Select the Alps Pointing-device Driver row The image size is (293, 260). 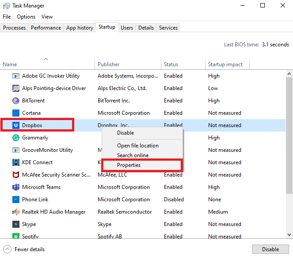tap(143, 88)
